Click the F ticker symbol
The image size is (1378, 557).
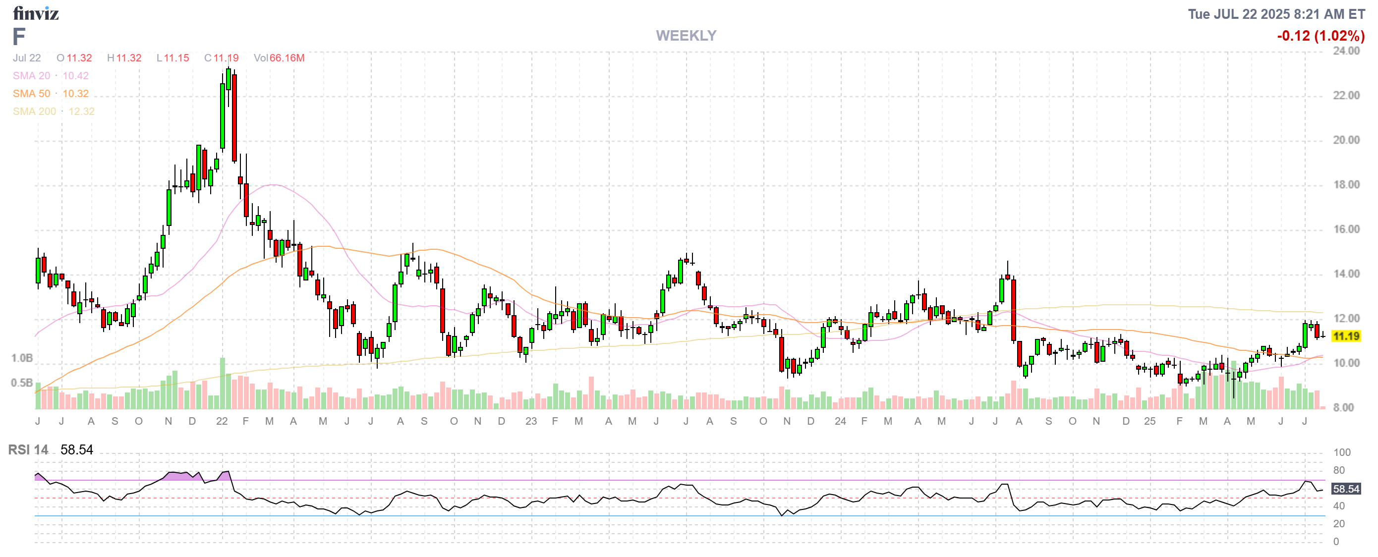click(x=19, y=37)
